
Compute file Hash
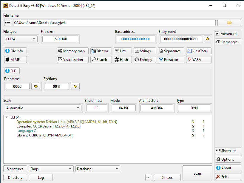pyautogui.click(x=123, y=60)
